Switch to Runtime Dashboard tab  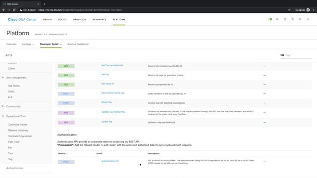point(78,44)
